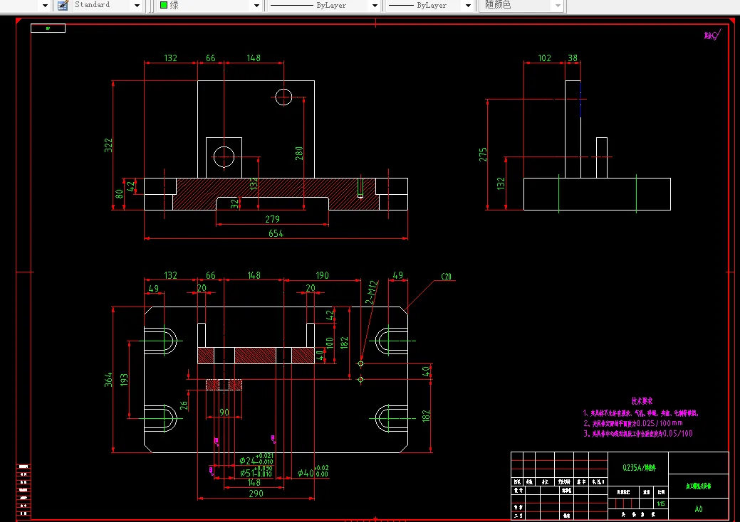Click the magenta surface roughness symbol note
The image size is (740, 522).
point(713,35)
